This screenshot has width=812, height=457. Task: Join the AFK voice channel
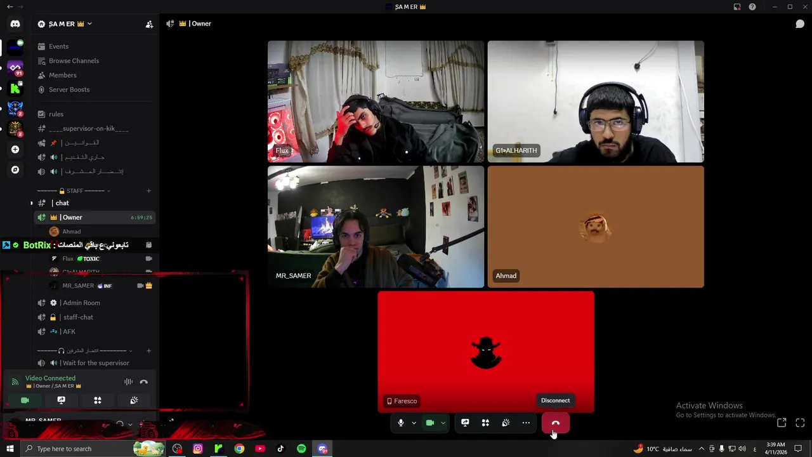click(95, 331)
